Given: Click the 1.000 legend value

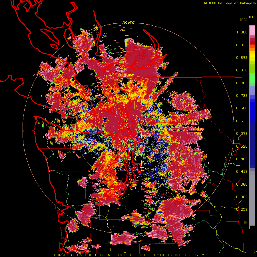Looking at the screenshot, I should tap(242, 32).
